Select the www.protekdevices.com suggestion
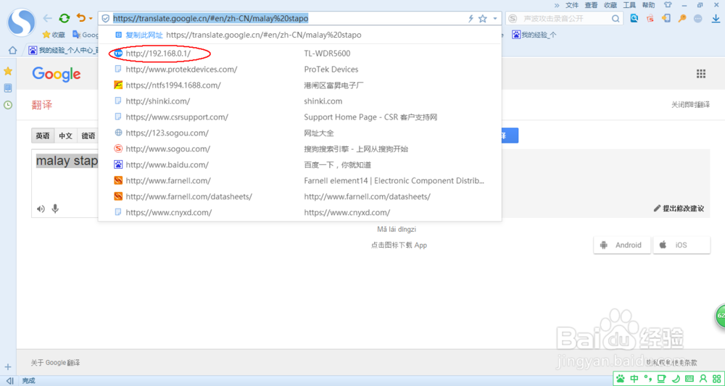725x386 pixels. click(x=299, y=70)
